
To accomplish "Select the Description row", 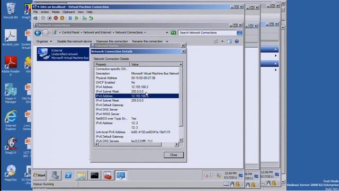I will point(137,74).
